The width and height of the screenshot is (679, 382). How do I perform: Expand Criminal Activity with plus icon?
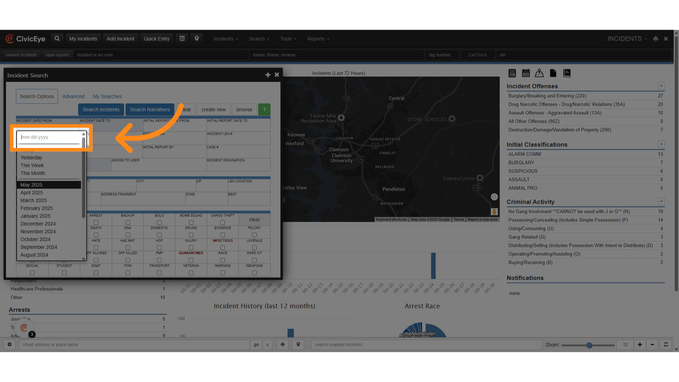point(661,202)
